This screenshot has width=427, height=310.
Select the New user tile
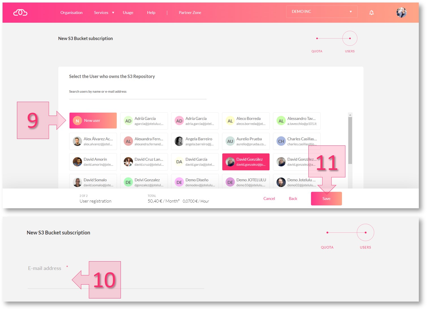pos(93,120)
